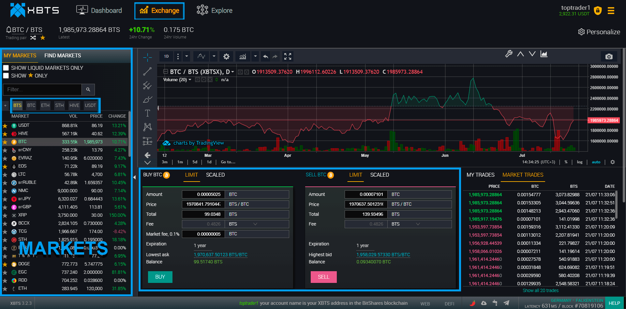626x309 pixels.
Task: Switch to Find Markets tab
Action: pos(63,55)
